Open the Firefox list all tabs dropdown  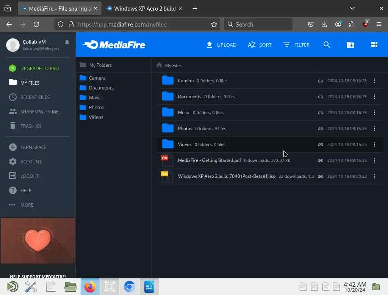pos(352,8)
